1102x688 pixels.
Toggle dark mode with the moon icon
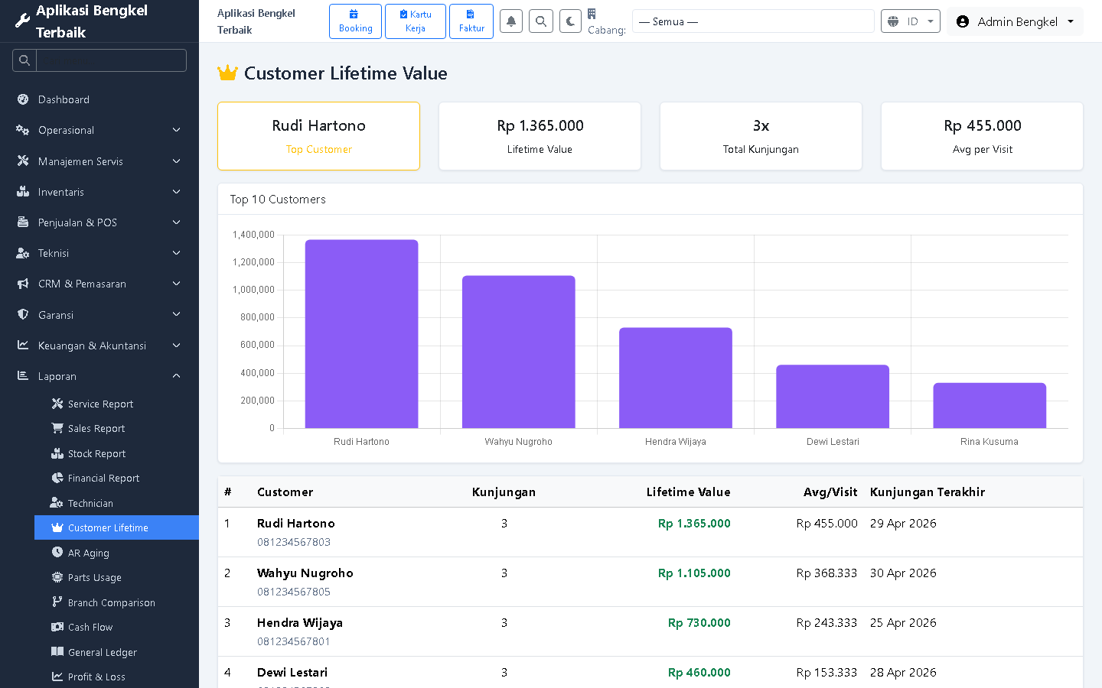click(571, 21)
